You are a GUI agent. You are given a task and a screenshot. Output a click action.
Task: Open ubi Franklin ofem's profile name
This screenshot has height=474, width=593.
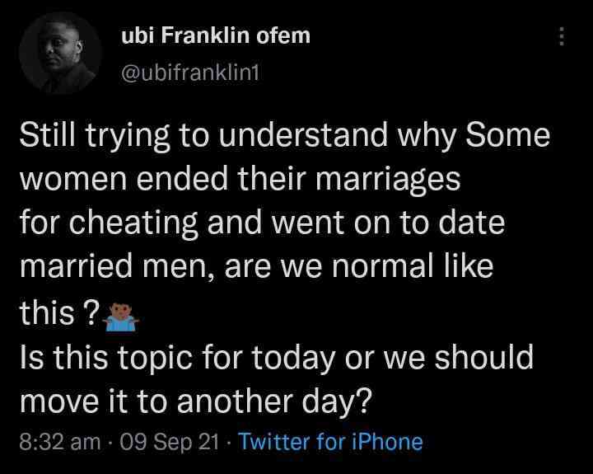tap(216, 37)
